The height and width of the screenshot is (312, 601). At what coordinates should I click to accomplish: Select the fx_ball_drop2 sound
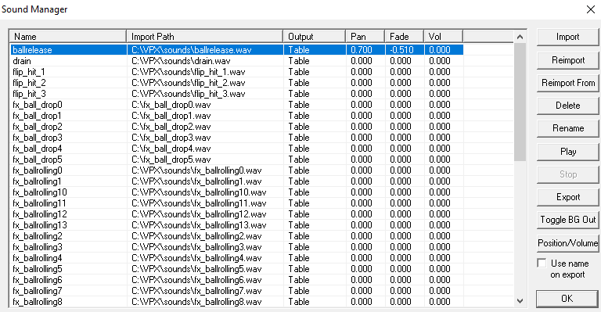(x=237, y=127)
